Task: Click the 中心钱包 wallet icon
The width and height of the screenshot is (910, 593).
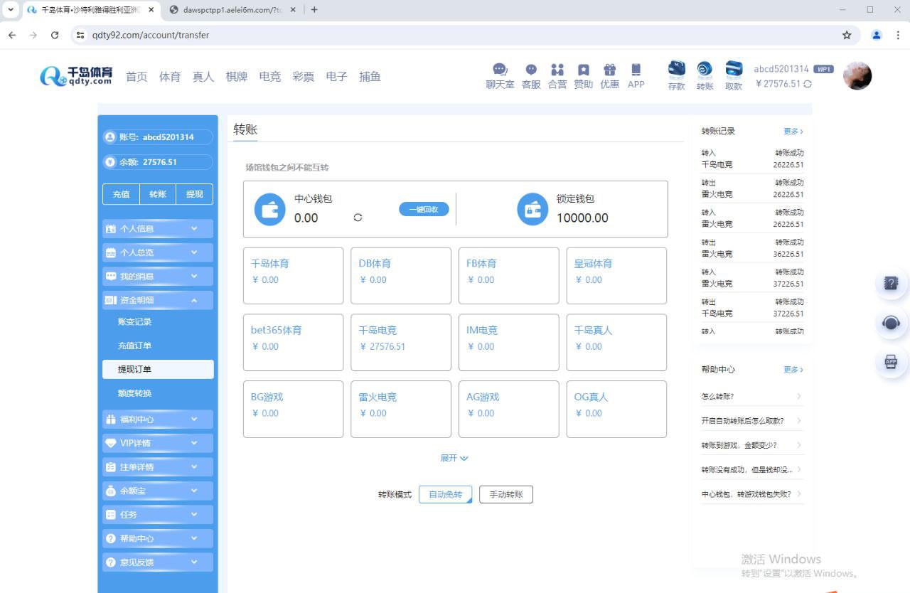Action: click(270, 209)
